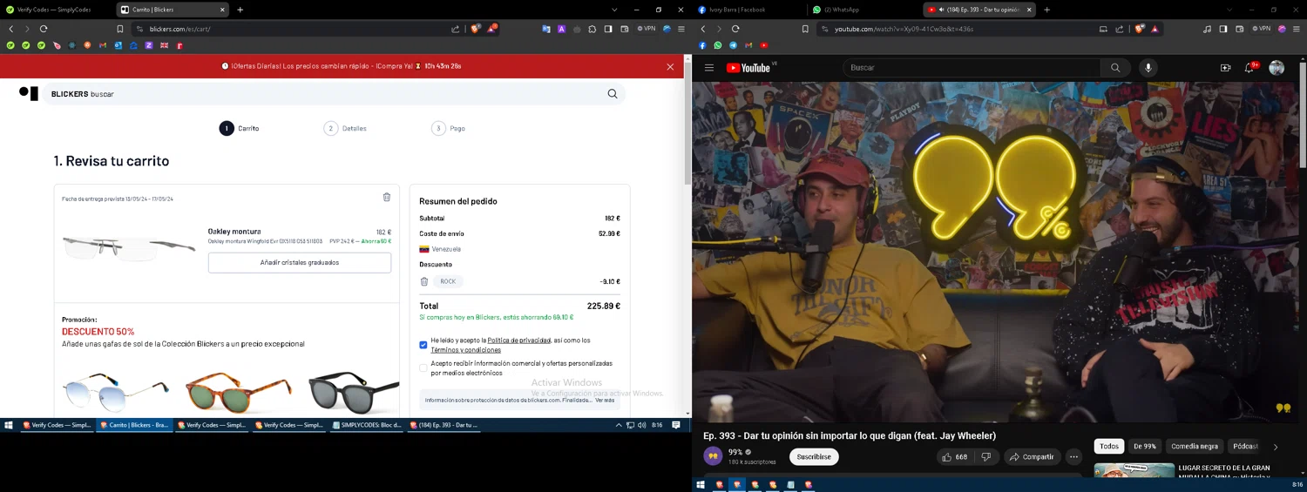Open the Blickers logo home link
Screen dimensions: 1307x492
click(x=29, y=93)
